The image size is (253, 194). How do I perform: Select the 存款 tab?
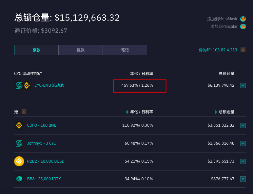(x=36, y=50)
